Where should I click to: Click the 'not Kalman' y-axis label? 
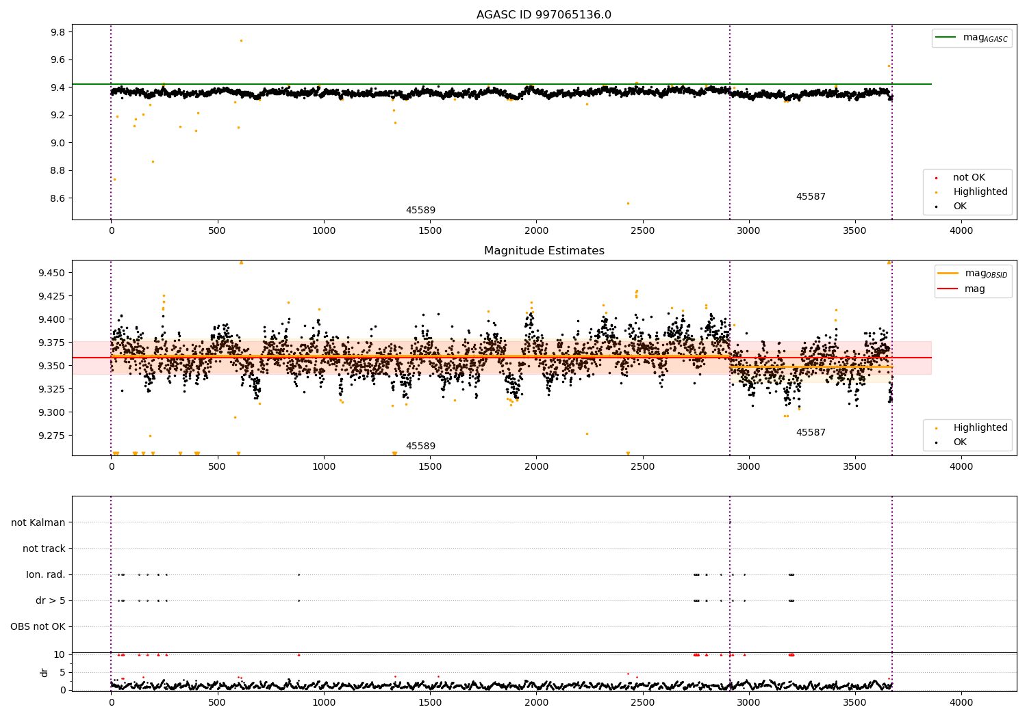(x=38, y=522)
